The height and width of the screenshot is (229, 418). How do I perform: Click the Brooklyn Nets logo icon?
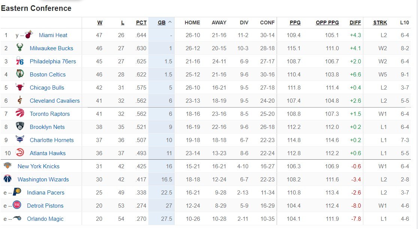pos(20,127)
